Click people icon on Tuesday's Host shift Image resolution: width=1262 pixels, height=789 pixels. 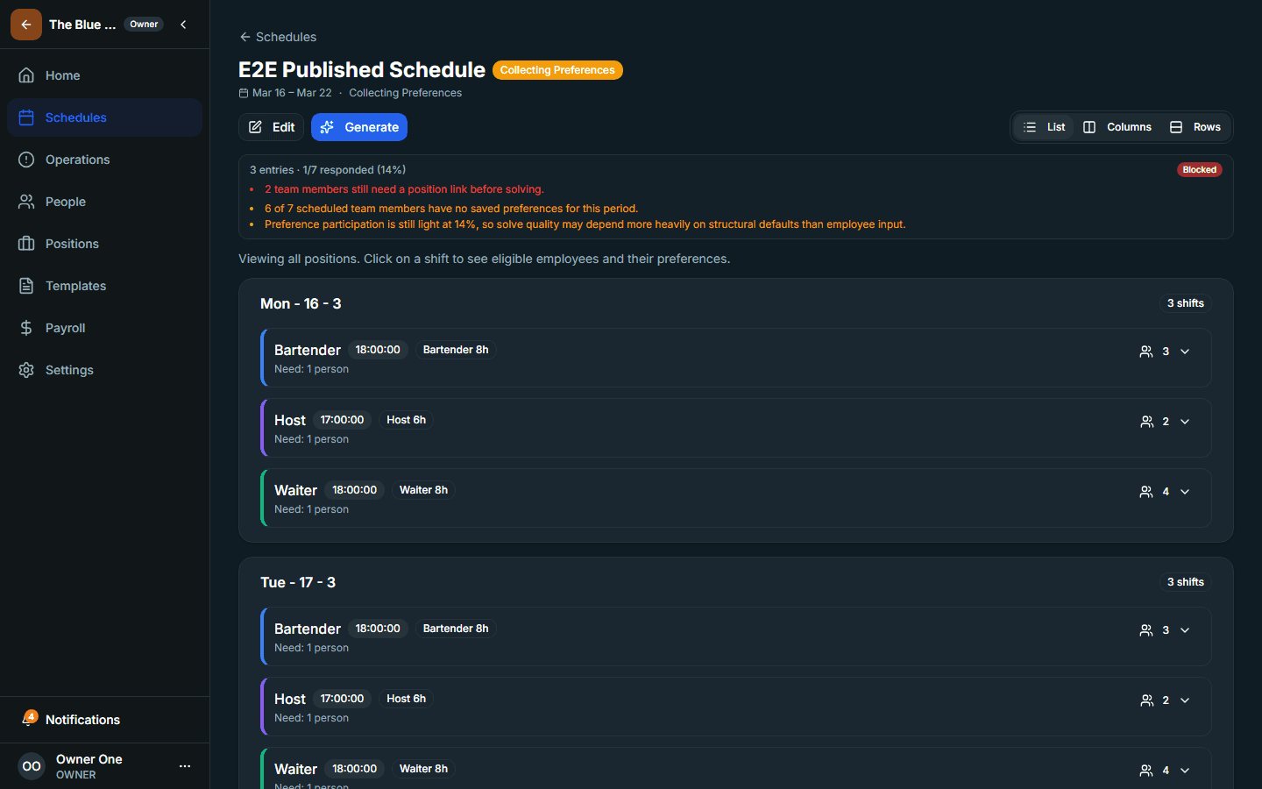[1146, 700]
